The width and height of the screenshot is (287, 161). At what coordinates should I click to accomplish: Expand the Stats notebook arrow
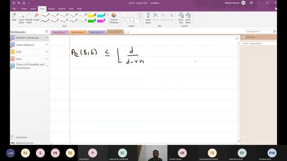(47, 59)
